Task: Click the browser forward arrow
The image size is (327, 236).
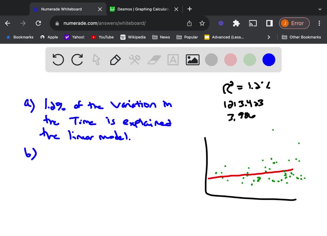Action: (23, 23)
